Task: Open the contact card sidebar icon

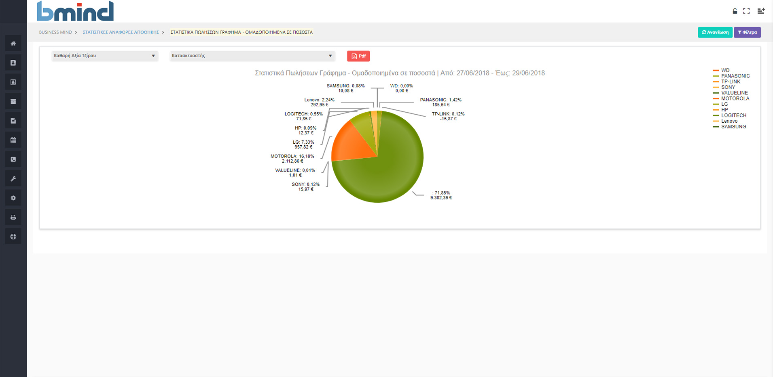Action: point(13,82)
